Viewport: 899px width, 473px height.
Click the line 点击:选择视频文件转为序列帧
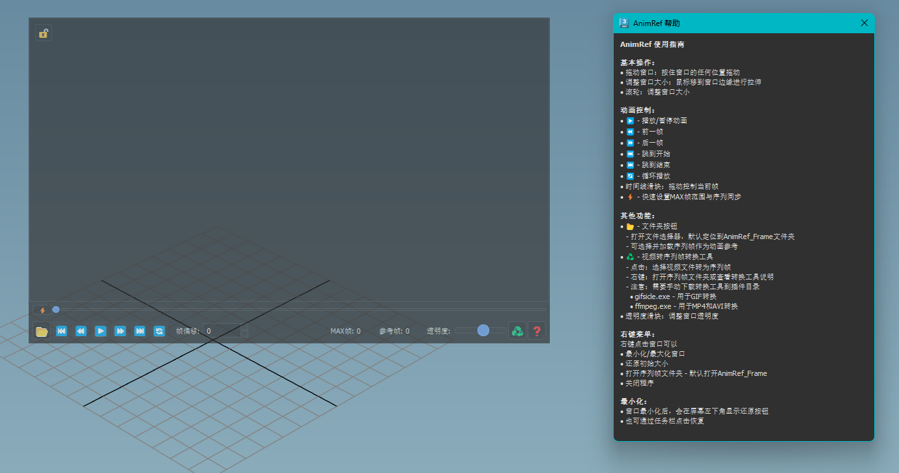tap(678, 267)
